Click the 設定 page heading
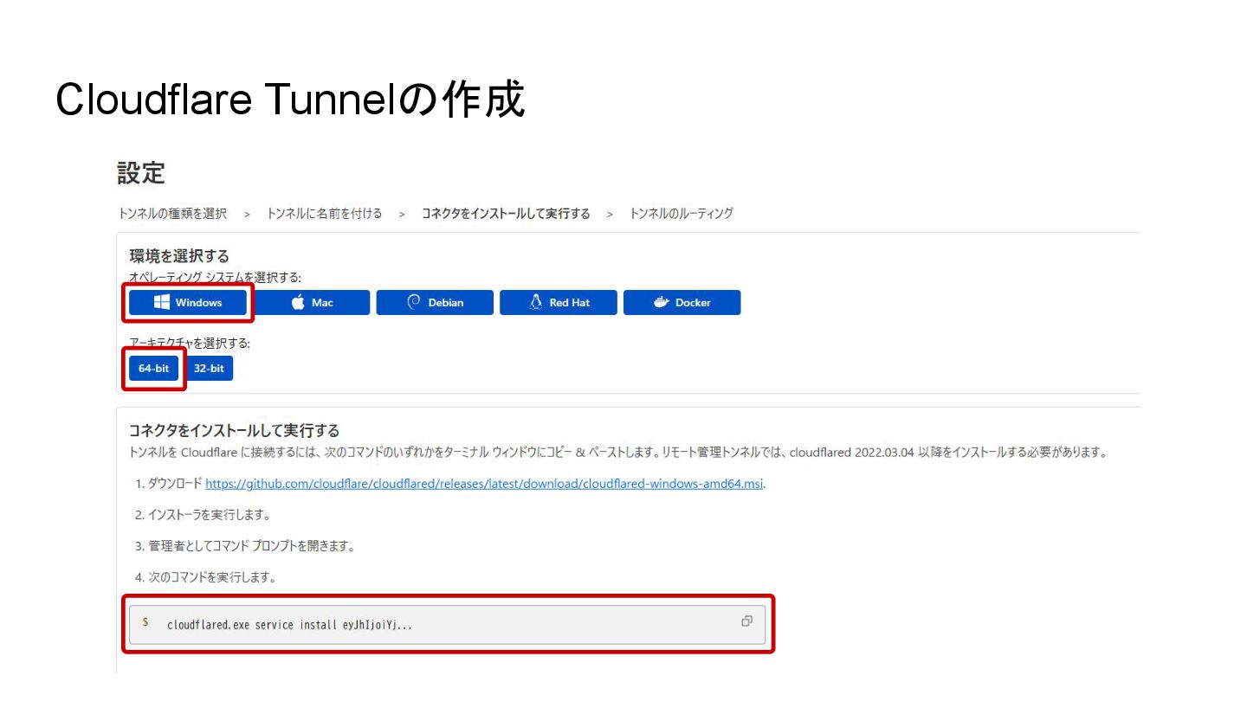Viewport: 1247px width, 701px height. (x=141, y=172)
